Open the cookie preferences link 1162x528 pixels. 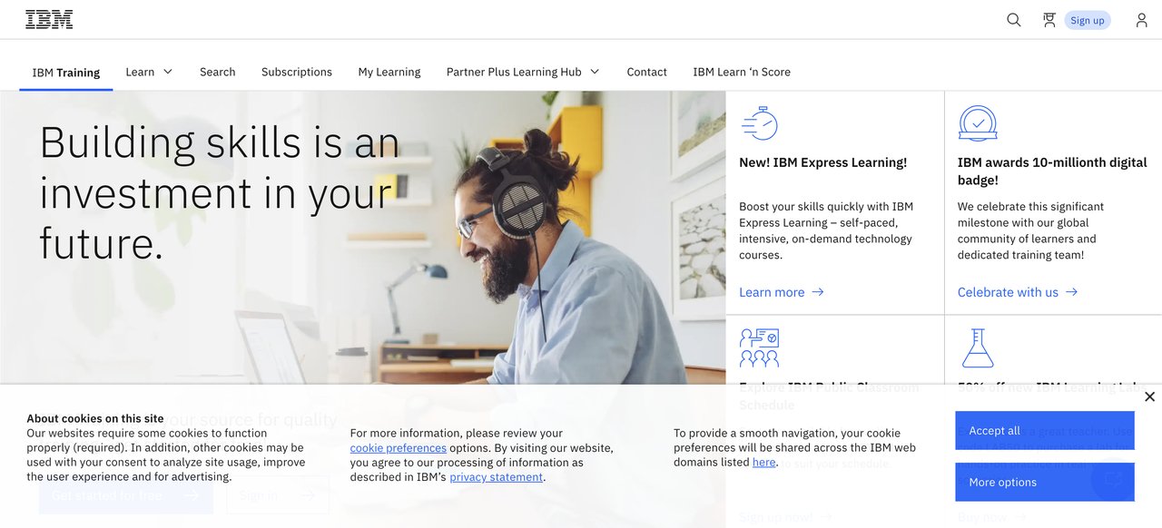(399, 448)
